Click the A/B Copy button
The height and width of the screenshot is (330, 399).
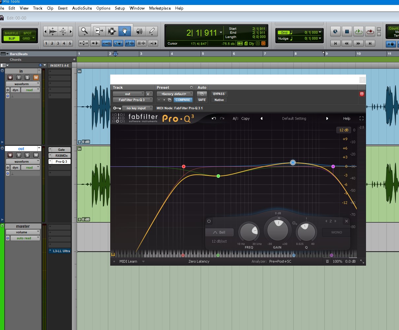coord(246,118)
